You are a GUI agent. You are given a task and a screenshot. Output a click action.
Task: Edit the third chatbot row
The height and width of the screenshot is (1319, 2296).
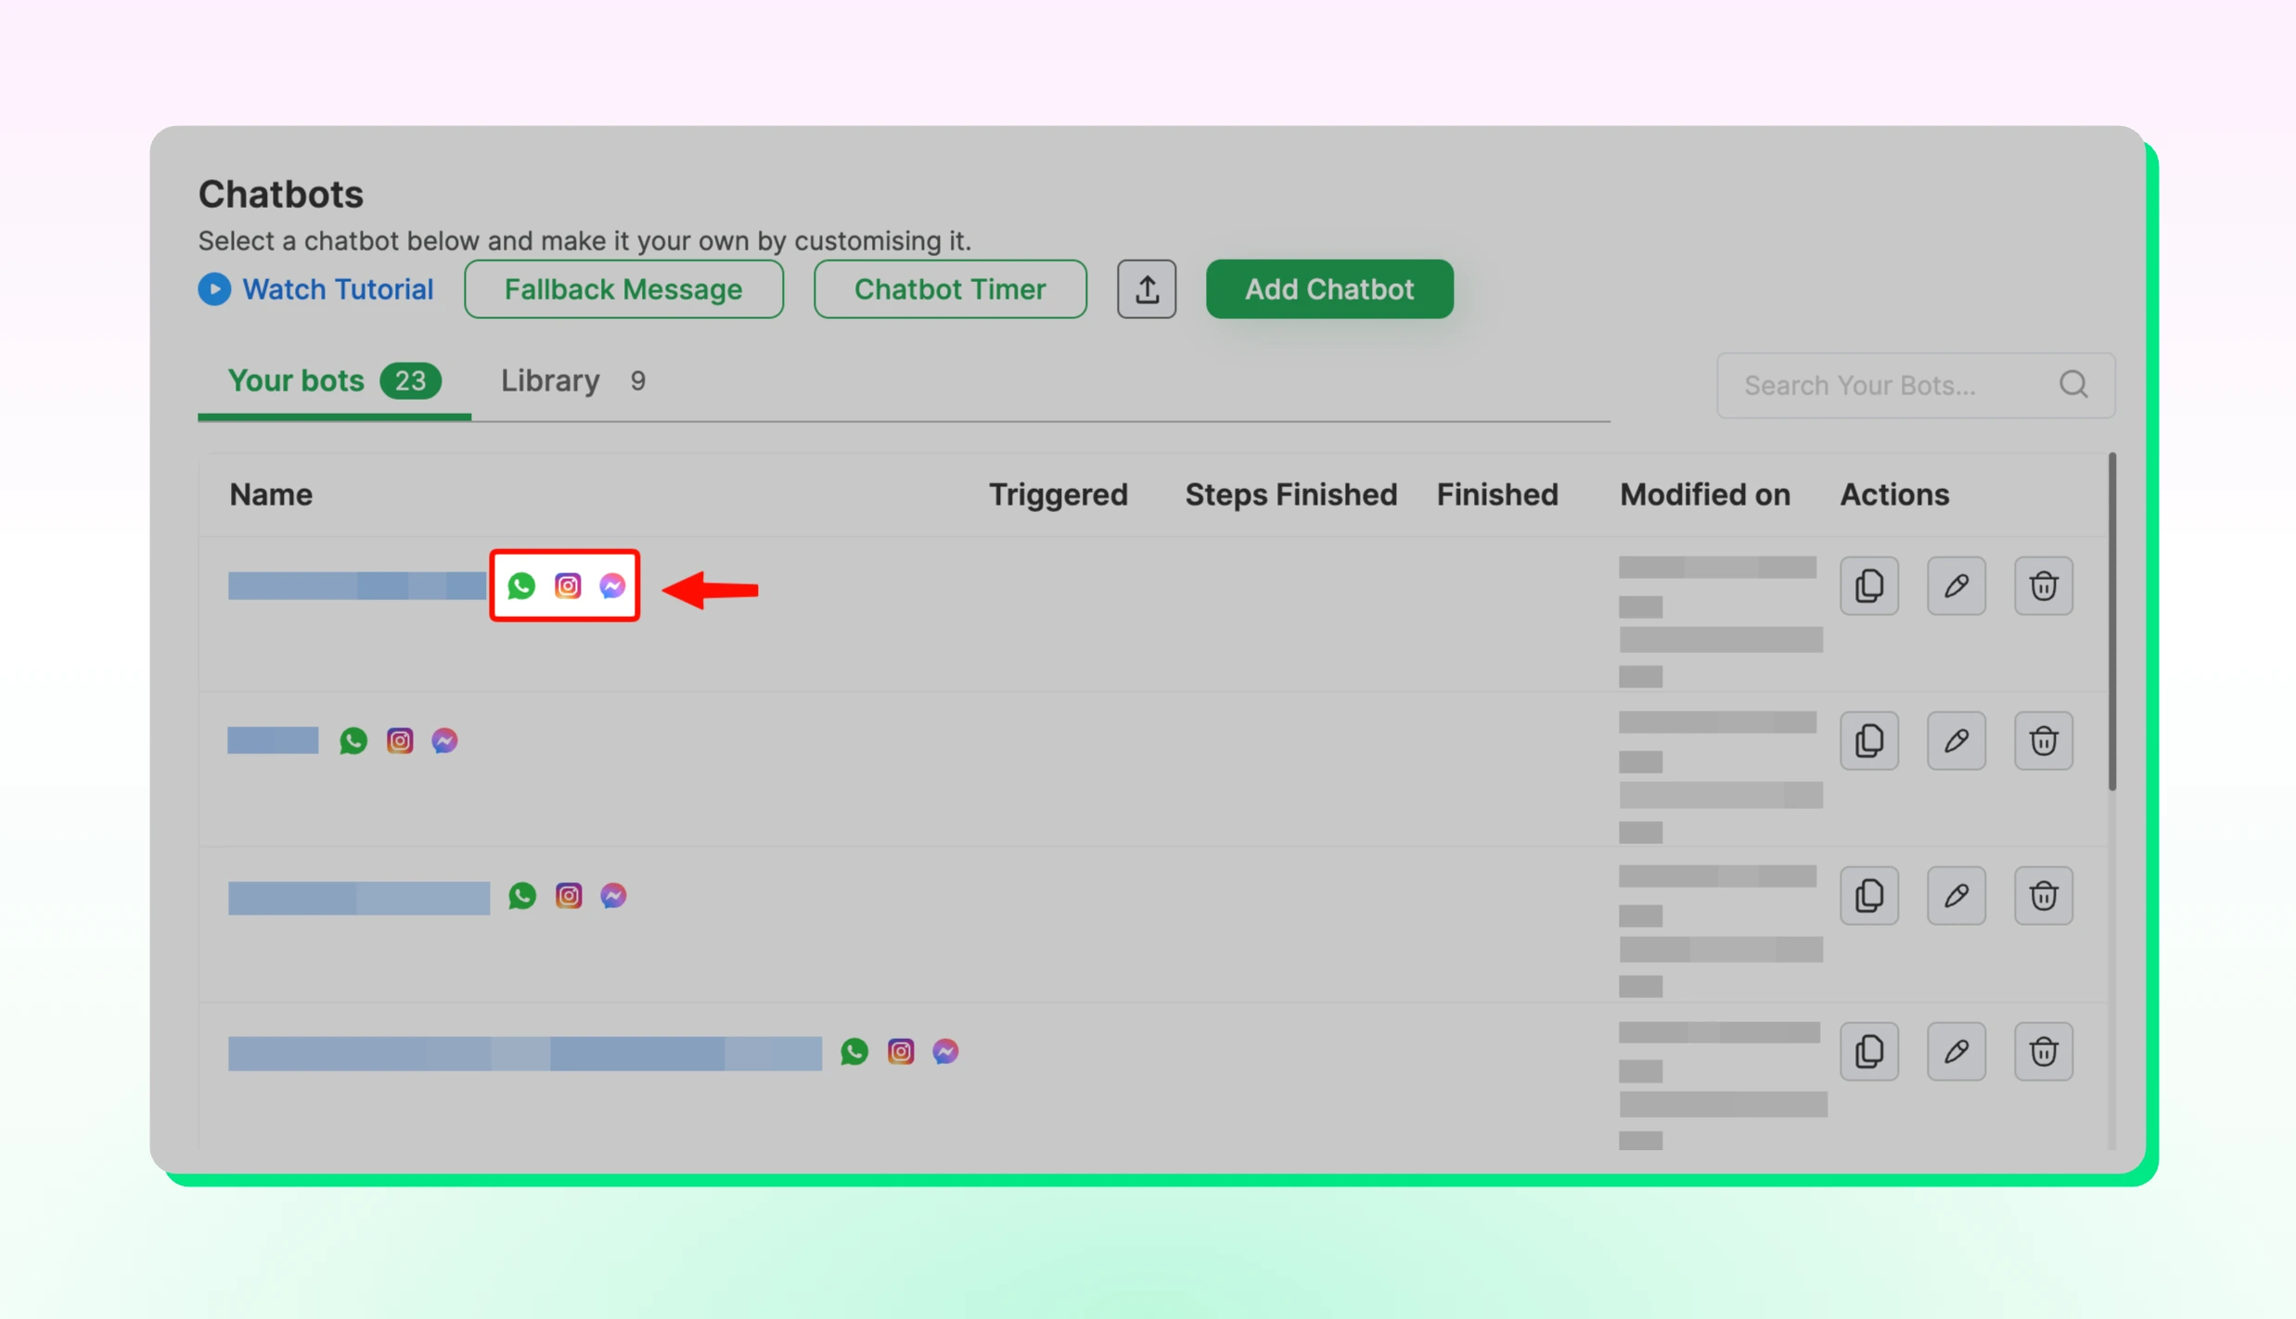tap(1956, 896)
